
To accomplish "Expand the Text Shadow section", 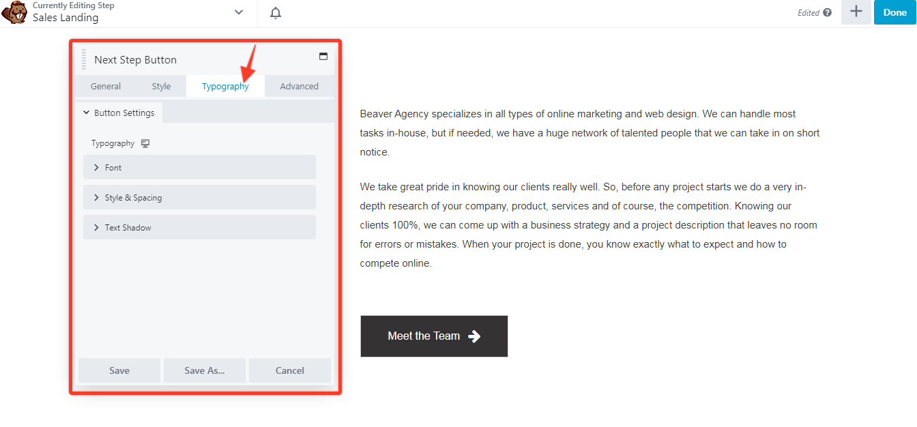I will [199, 228].
